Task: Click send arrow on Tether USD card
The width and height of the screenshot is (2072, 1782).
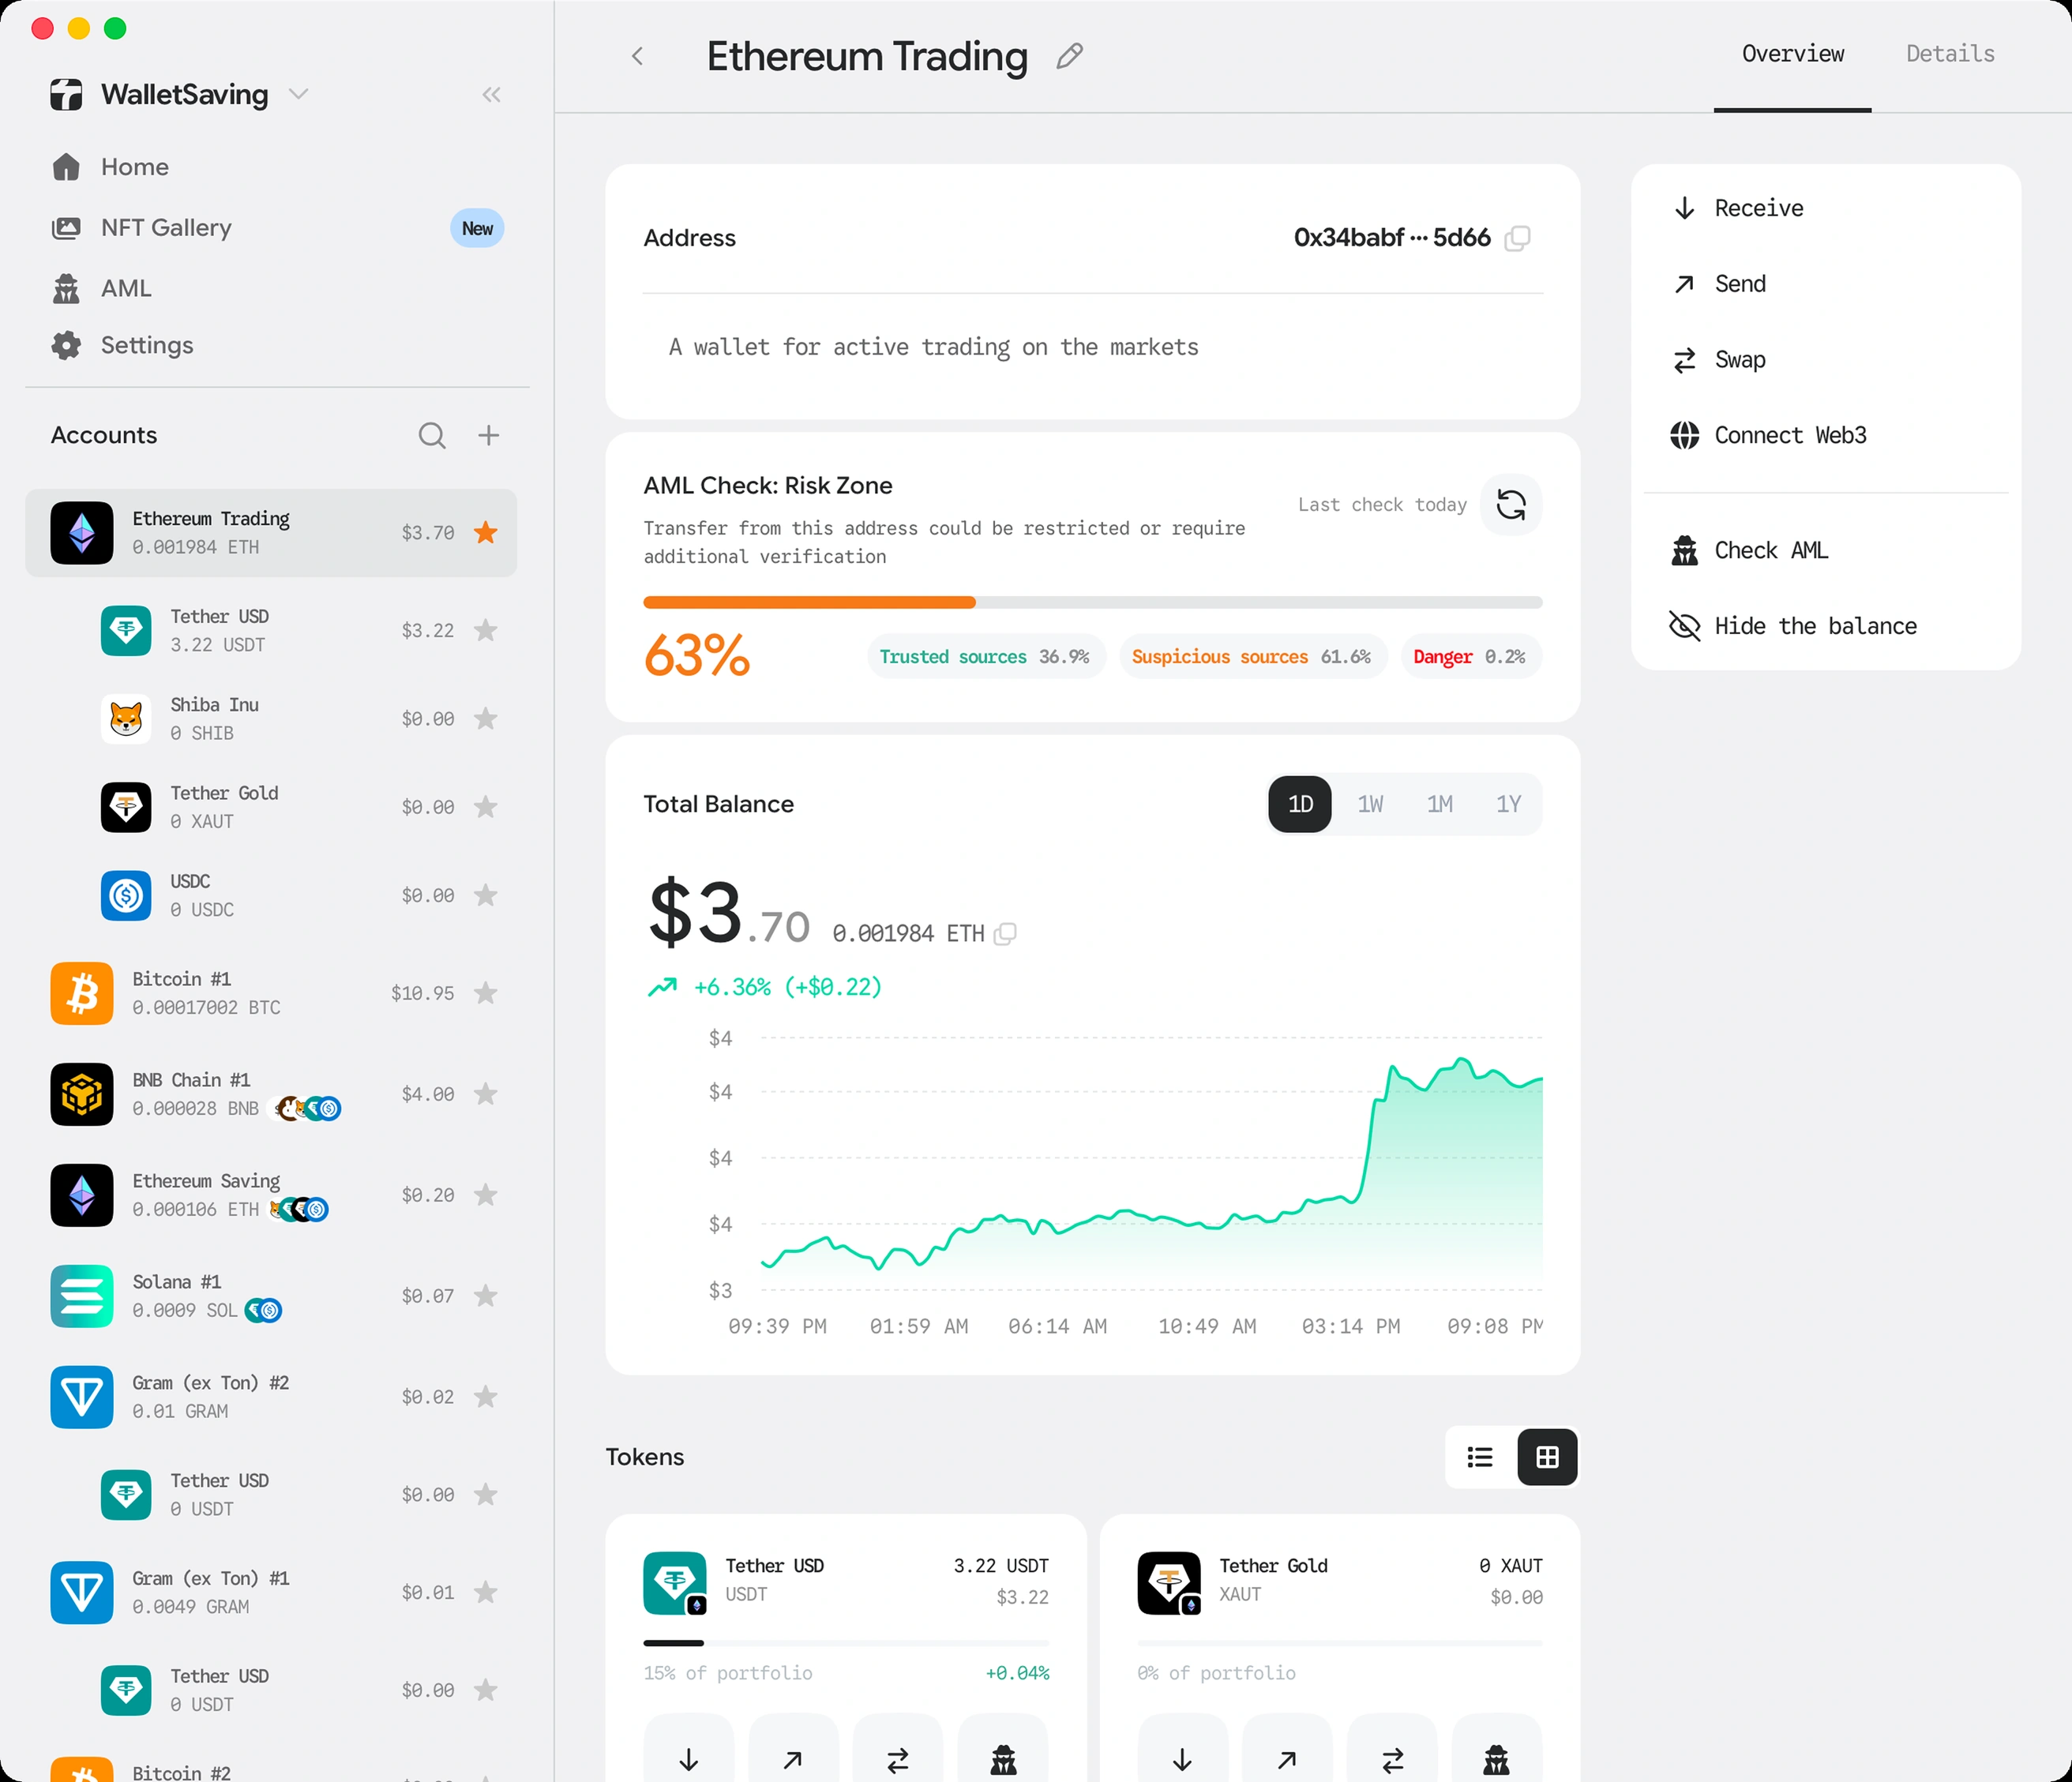Action: 793,1756
